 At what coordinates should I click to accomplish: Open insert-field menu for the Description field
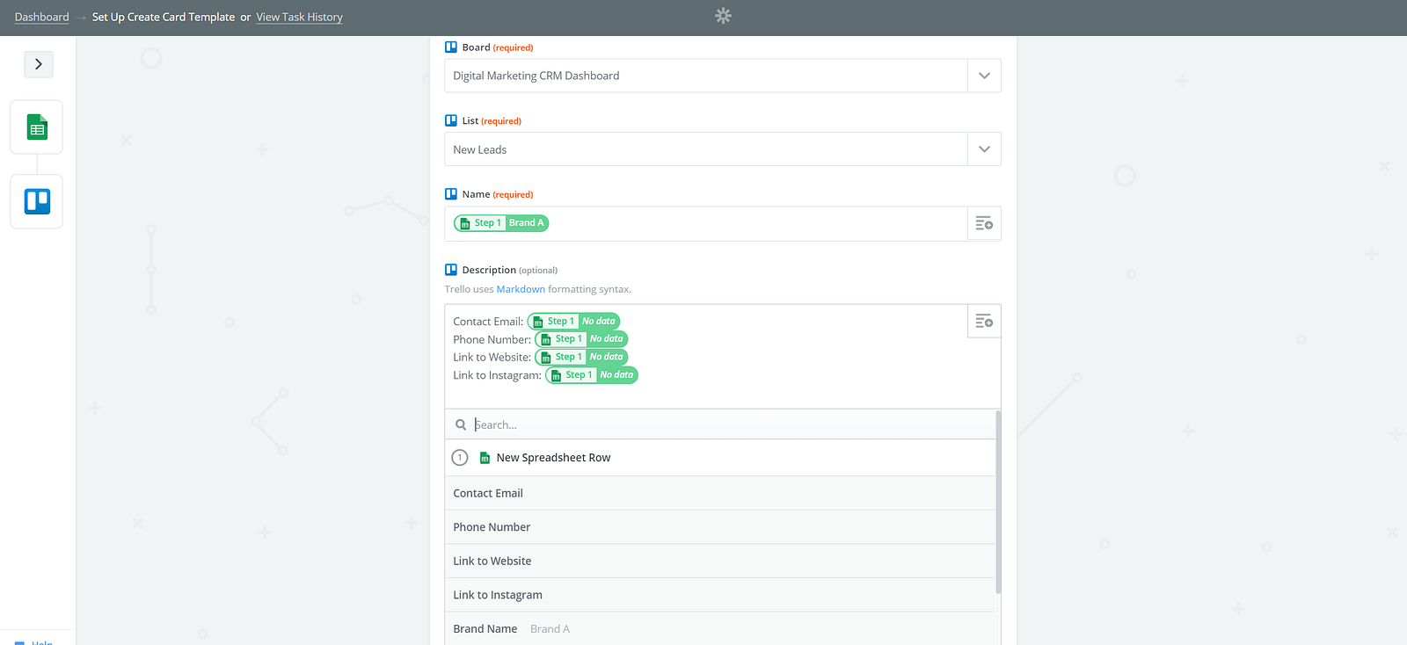click(x=984, y=322)
